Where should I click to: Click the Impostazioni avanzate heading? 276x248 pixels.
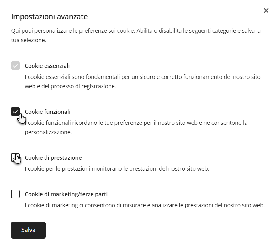point(49,17)
